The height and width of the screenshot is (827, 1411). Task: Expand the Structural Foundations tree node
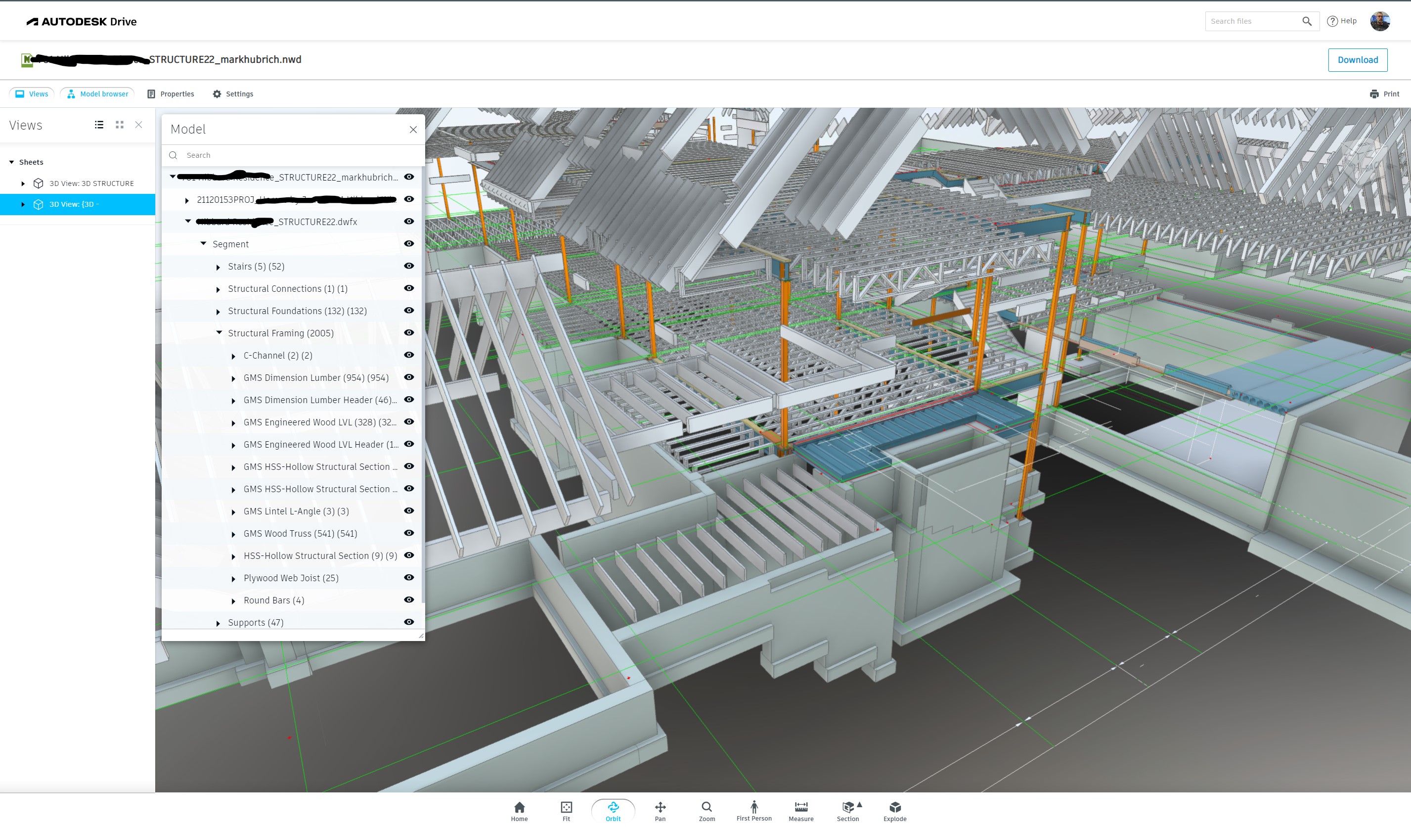(219, 312)
